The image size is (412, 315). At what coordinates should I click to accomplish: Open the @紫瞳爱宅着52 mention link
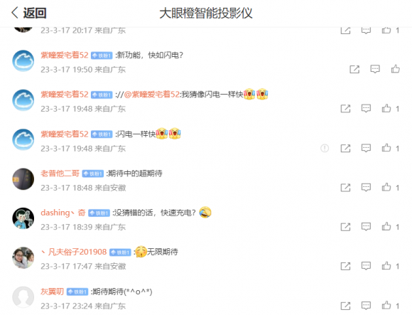pyautogui.click(x=152, y=94)
